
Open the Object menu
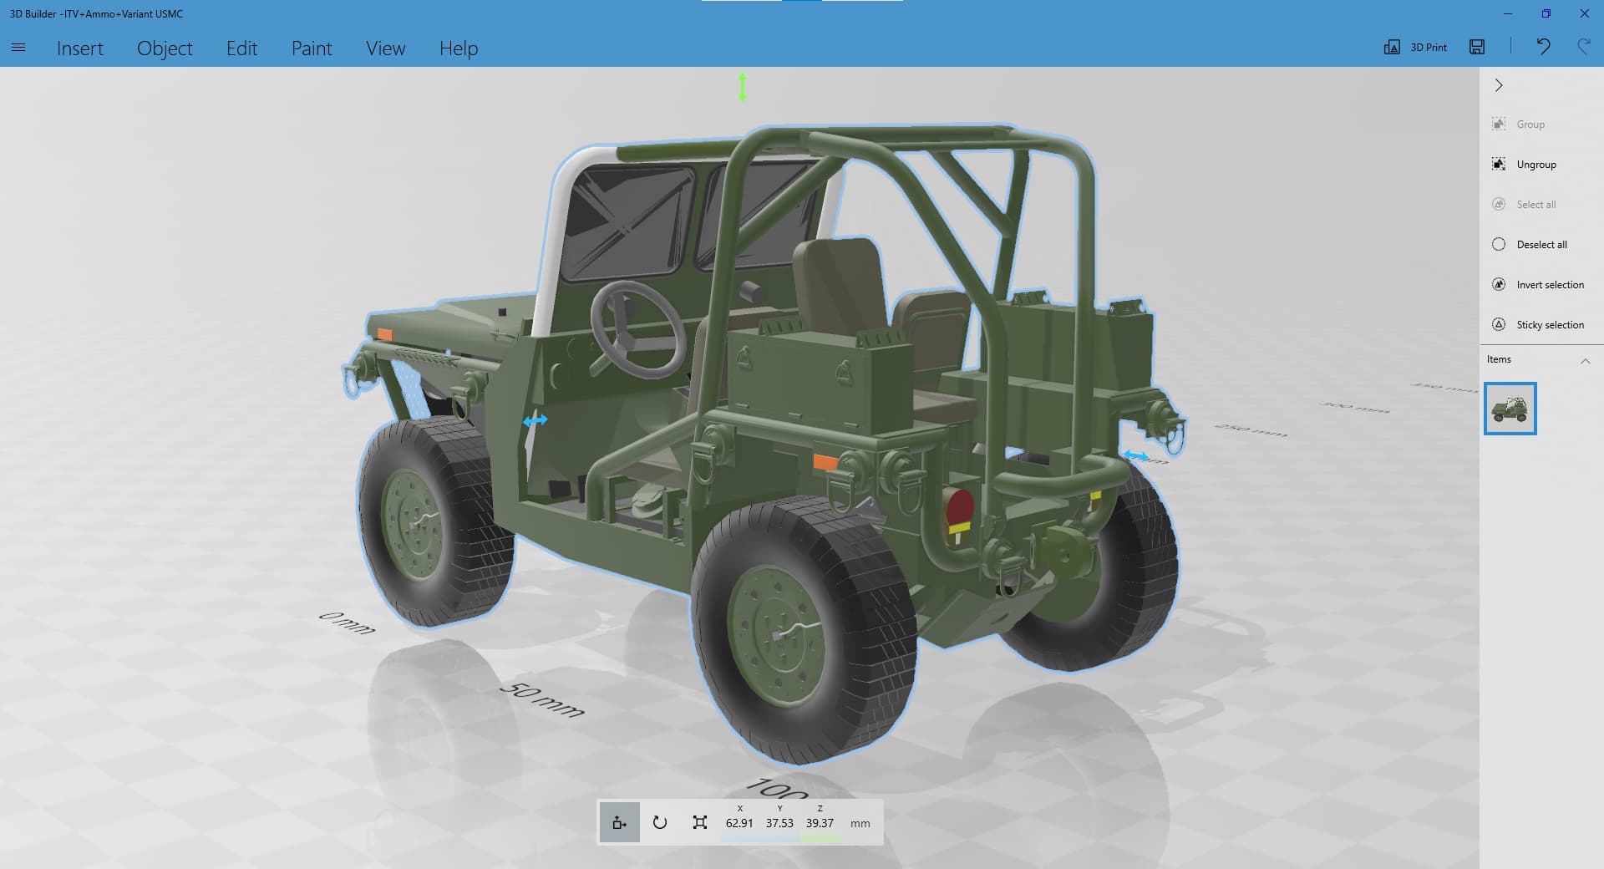click(x=165, y=48)
